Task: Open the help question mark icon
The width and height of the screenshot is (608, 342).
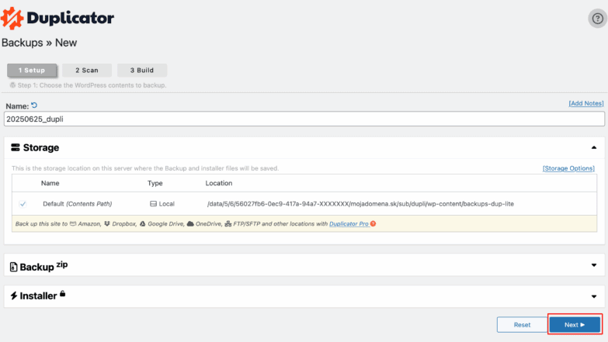Action: click(x=598, y=18)
